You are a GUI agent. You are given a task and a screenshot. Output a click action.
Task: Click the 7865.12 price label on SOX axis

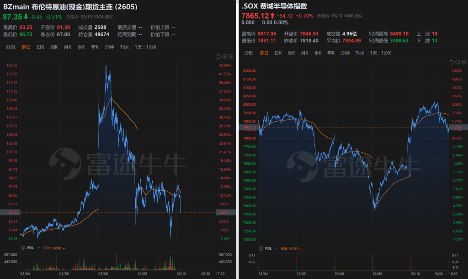coord(247,127)
